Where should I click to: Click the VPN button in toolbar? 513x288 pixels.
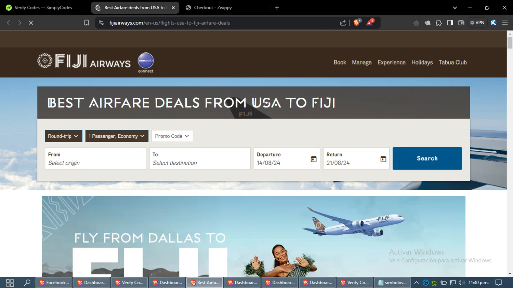click(477, 23)
